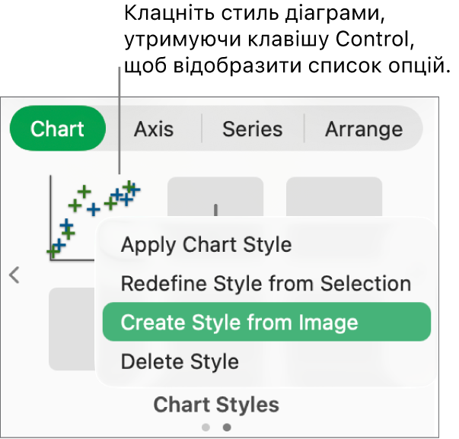Choose the top-right gray chart style thumbnail
Screen dimensions: 459x439
click(334, 196)
